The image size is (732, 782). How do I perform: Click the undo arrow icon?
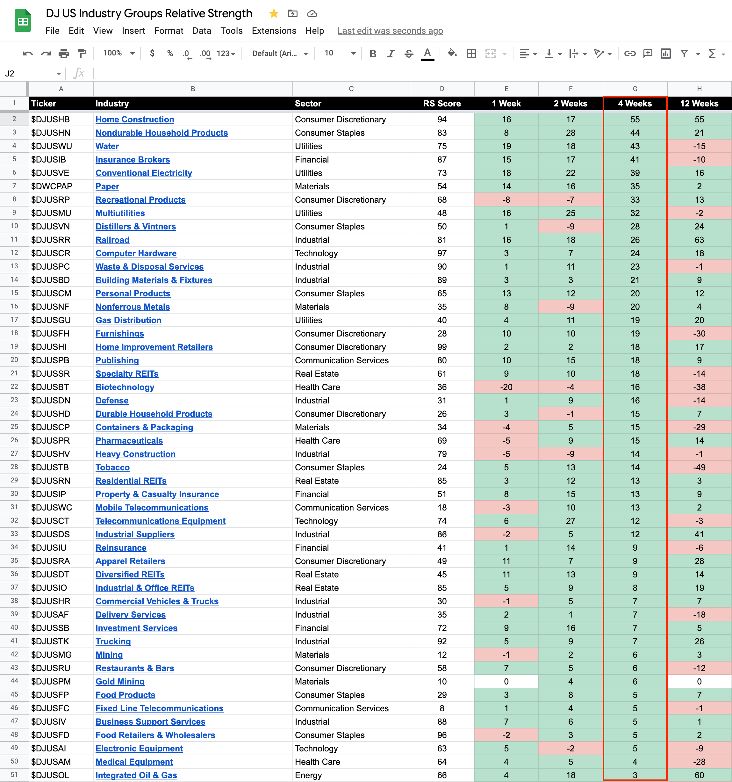pos(27,54)
